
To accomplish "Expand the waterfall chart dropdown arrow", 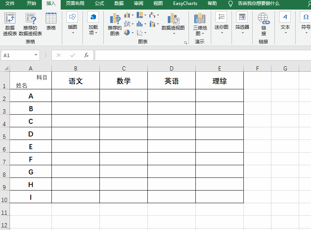I will 158,15.
